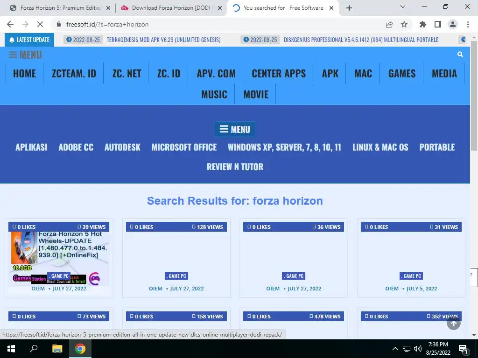Viewport: 478px width, 358px height.
Task: Go to HOME in navigation
Action: (24, 73)
